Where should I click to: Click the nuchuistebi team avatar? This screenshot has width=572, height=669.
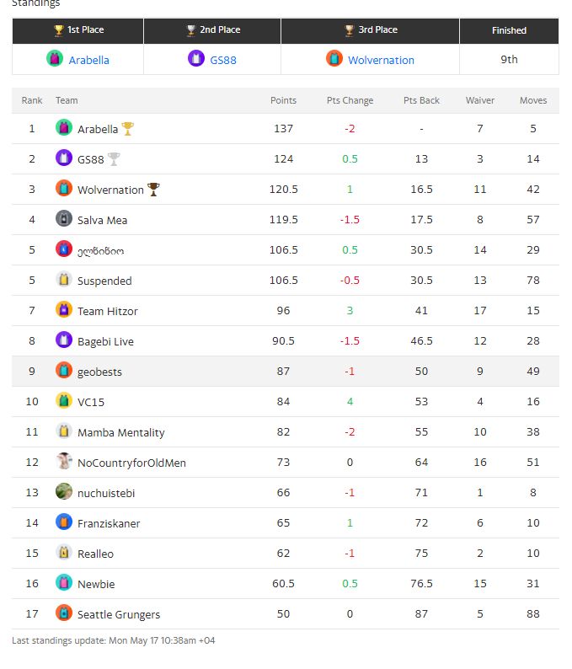[64, 492]
